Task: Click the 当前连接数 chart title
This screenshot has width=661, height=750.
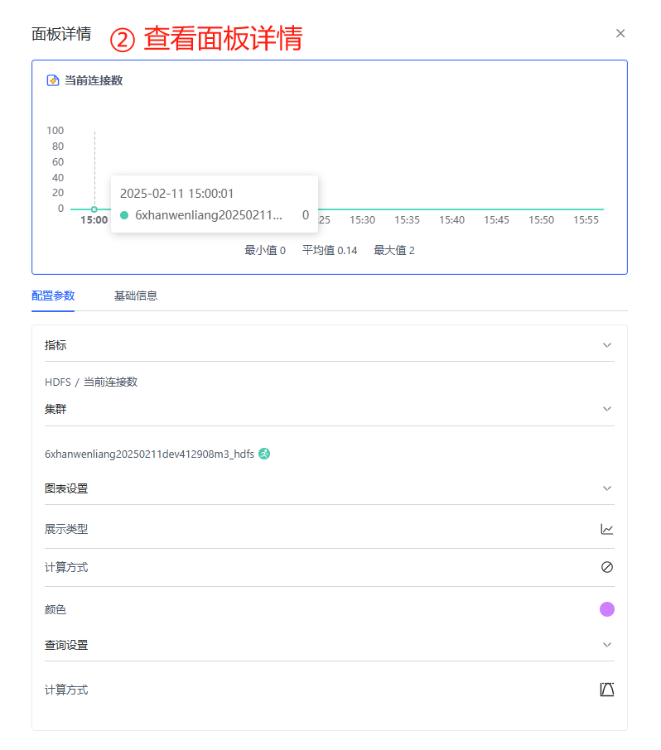Action: pos(94,80)
